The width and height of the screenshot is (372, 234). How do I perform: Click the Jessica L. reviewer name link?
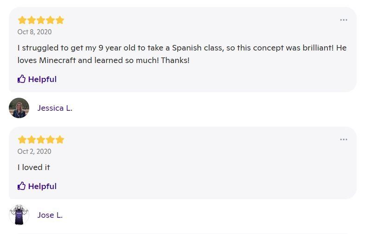click(x=55, y=108)
